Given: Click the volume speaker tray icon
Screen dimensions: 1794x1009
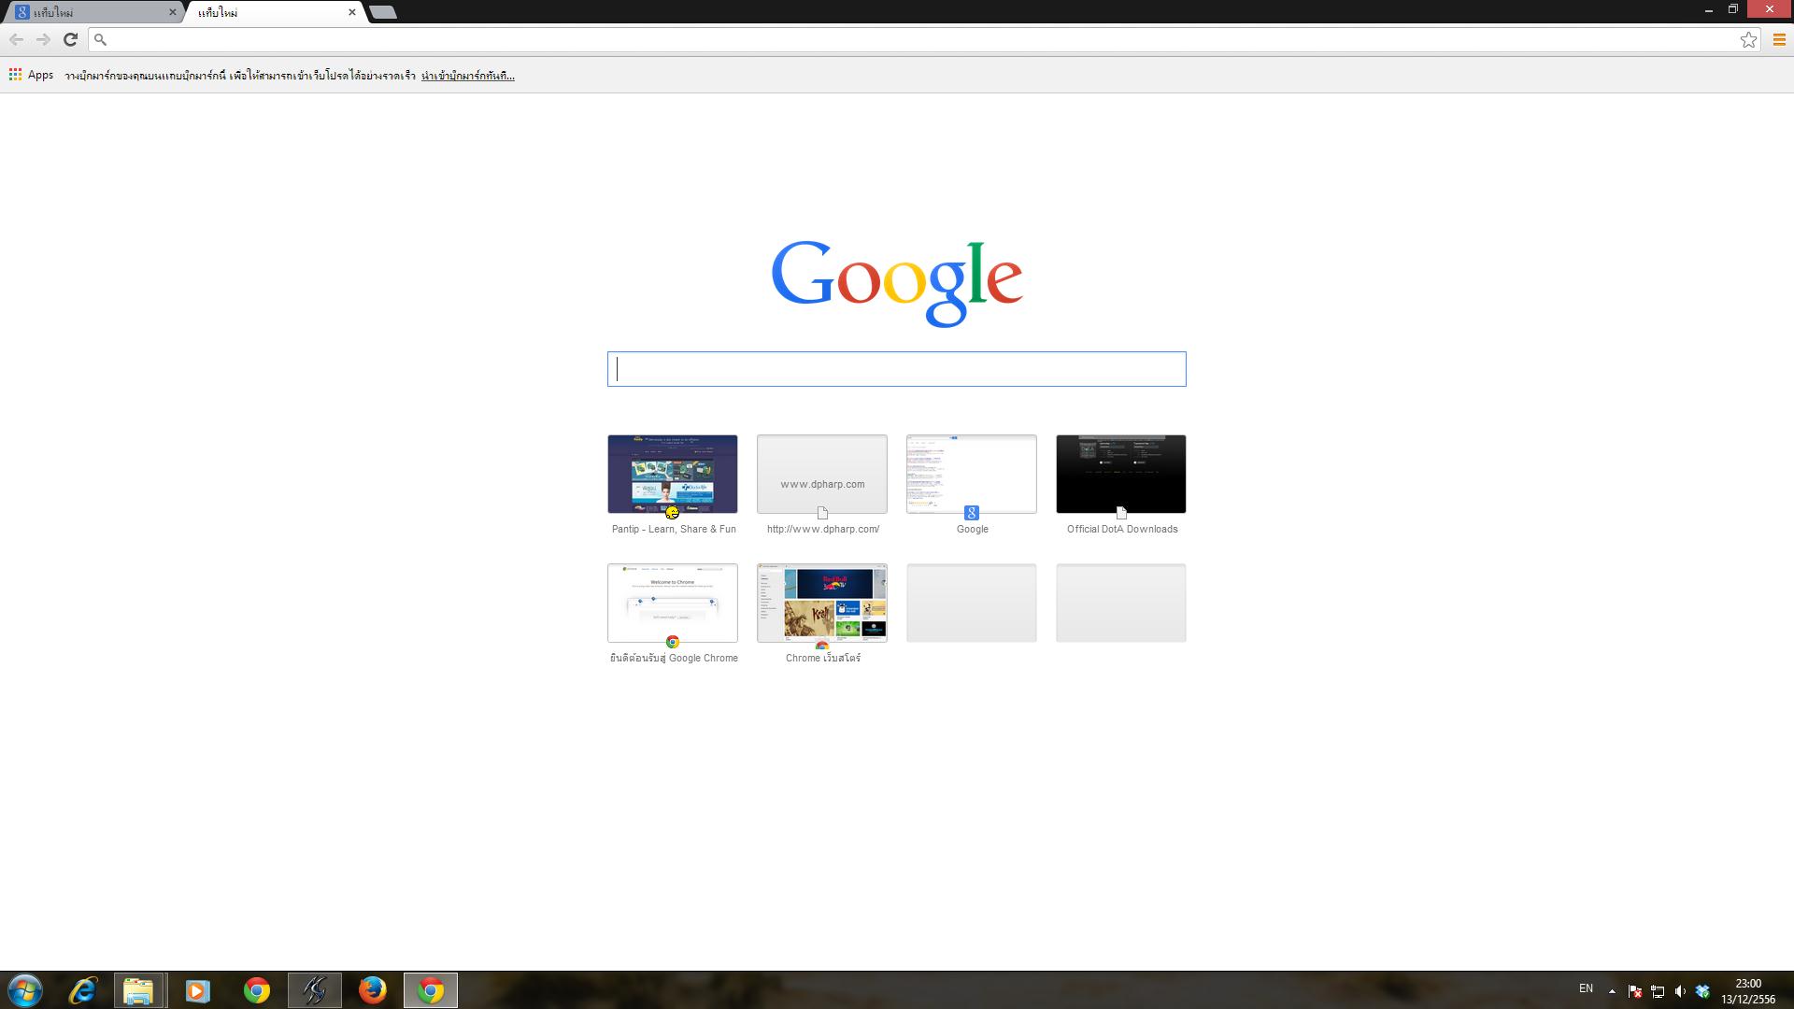Looking at the screenshot, I should point(1680,991).
